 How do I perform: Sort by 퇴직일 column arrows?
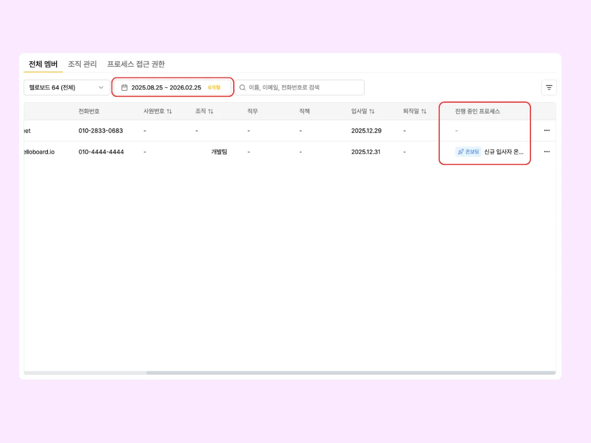[x=424, y=111]
